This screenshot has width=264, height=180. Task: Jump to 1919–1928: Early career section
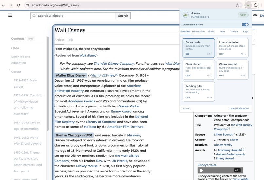click(x=26, y=83)
